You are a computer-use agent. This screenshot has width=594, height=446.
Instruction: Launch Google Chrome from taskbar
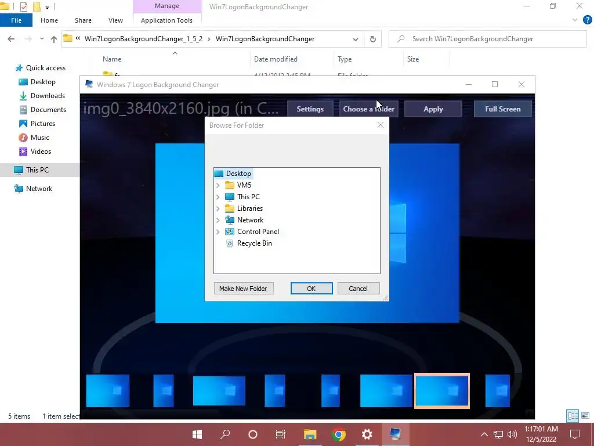coord(339,434)
